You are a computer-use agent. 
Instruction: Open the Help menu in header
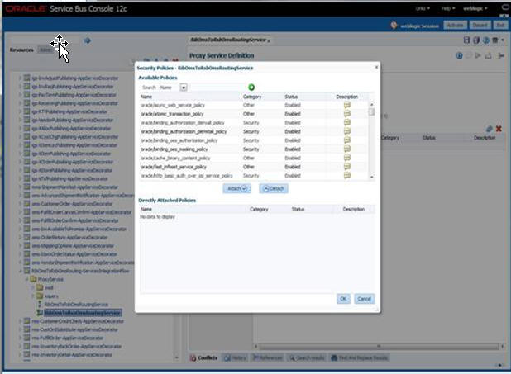click(448, 8)
